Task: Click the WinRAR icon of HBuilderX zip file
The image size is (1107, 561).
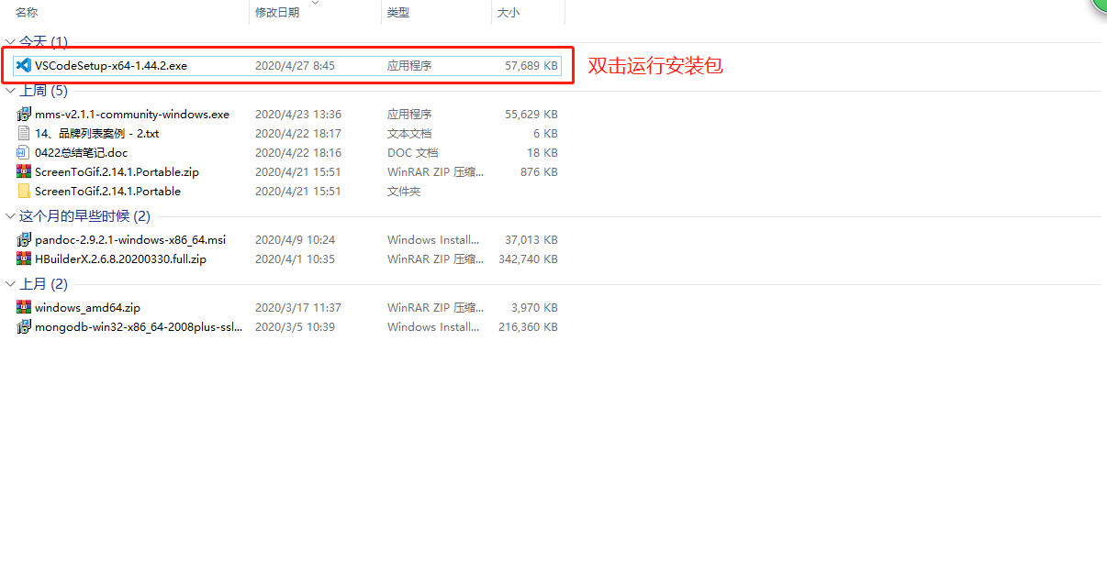Action: (23, 258)
